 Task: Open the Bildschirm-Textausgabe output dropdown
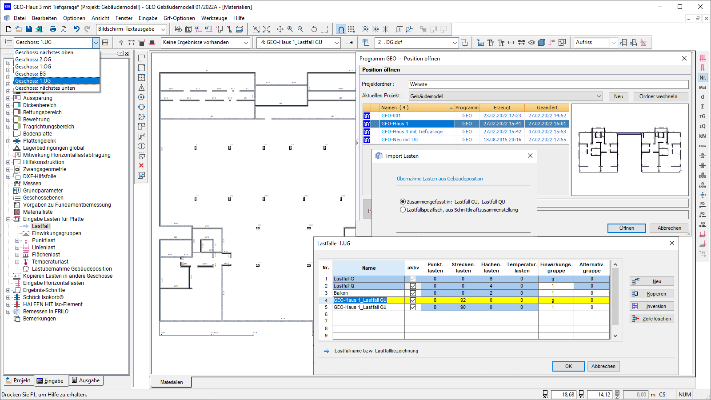[163, 29]
